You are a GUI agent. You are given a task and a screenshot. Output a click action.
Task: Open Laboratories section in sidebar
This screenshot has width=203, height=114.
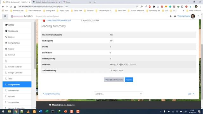click(17, 90)
